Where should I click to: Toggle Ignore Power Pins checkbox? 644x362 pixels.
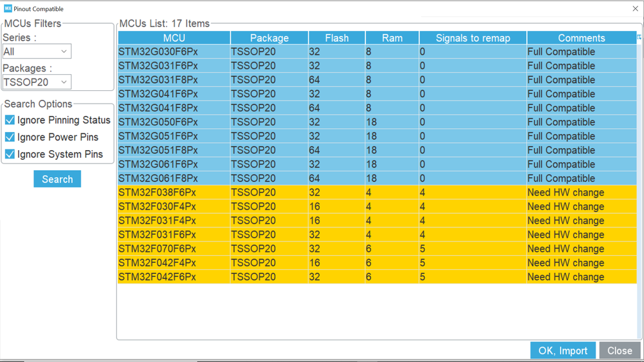coord(10,137)
